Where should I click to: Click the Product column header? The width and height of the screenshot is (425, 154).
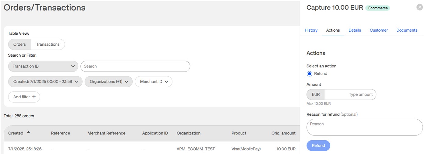pyautogui.click(x=239, y=133)
